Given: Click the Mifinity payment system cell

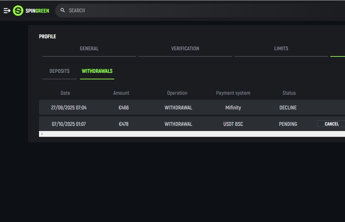Looking at the screenshot, I should point(233,108).
